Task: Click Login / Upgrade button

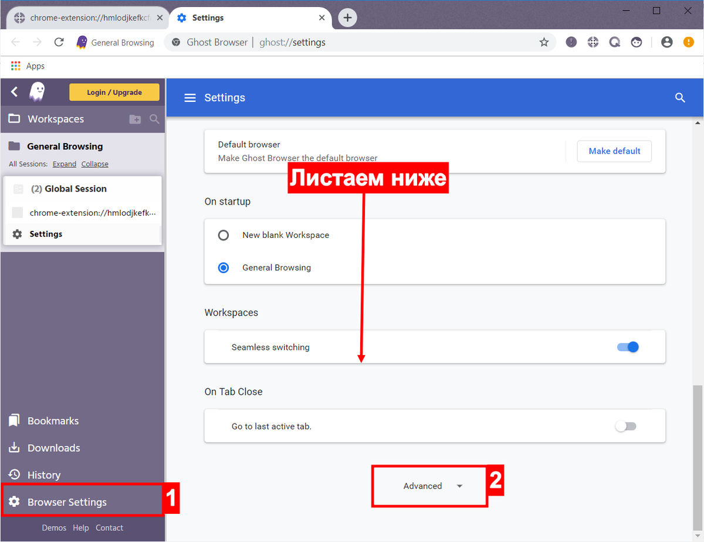Action: tap(114, 92)
